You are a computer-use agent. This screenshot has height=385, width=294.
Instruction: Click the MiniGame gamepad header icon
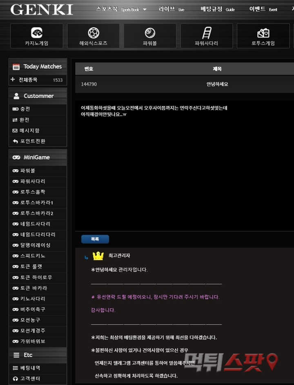click(x=16, y=157)
